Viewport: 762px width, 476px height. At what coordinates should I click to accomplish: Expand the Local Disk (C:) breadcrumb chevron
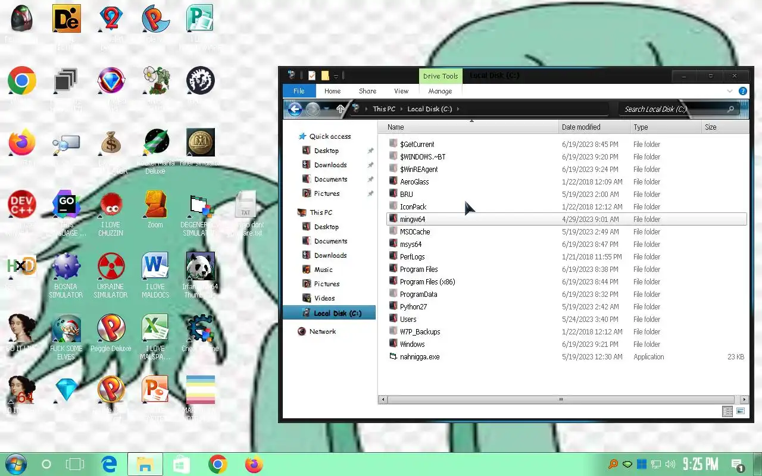point(458,109)
